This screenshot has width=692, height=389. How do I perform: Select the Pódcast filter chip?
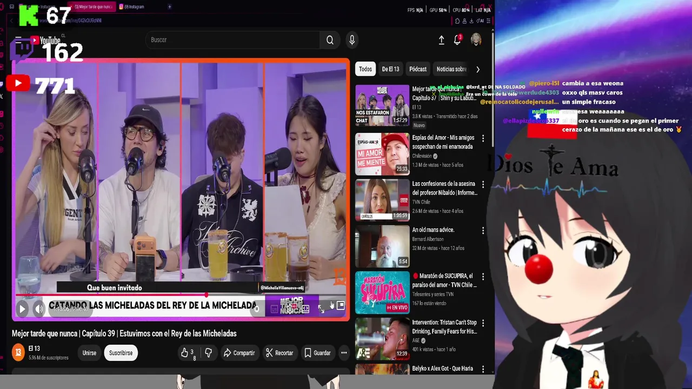click(418, 69)
